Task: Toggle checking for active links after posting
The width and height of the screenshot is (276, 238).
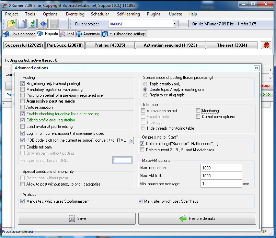Action: (22, 114)
